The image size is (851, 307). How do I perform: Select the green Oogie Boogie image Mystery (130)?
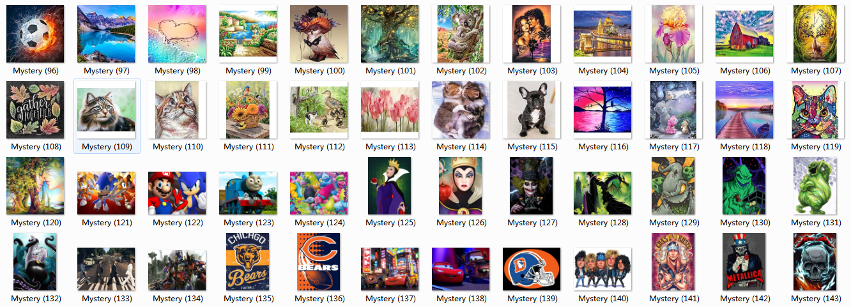click(744, 186)
